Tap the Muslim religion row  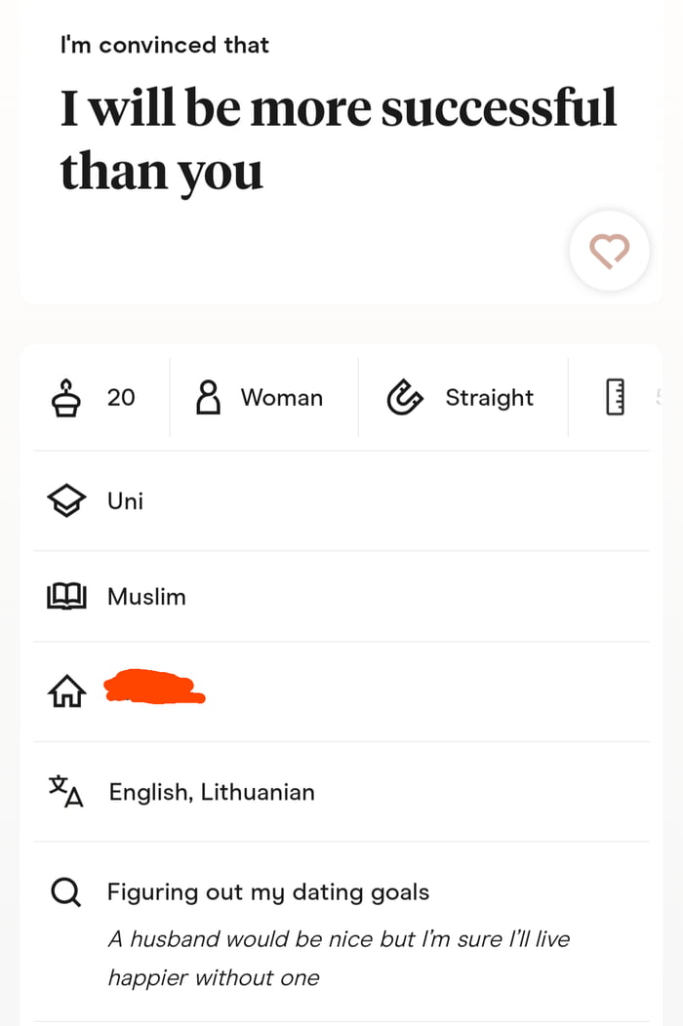tap(146, 596)
